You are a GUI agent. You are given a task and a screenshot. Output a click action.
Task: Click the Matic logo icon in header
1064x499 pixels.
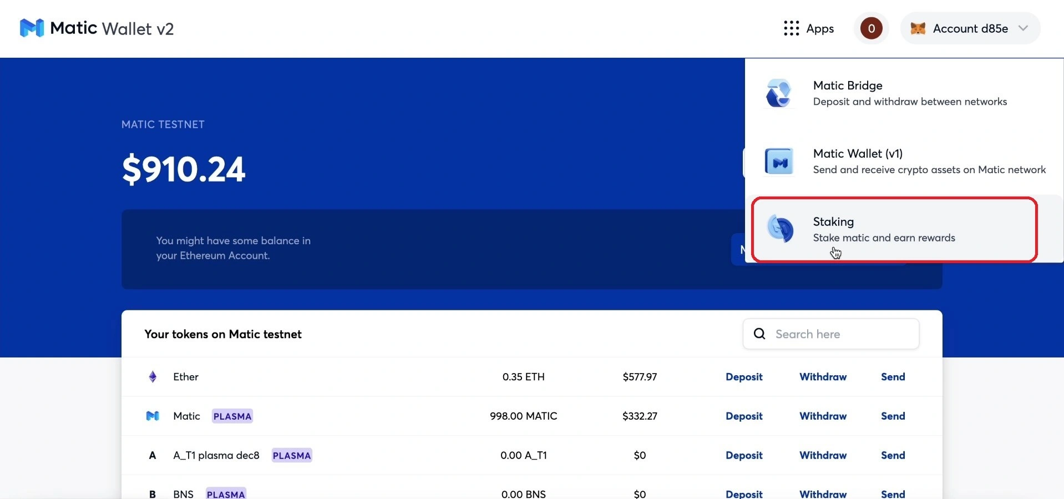point(32,28)
